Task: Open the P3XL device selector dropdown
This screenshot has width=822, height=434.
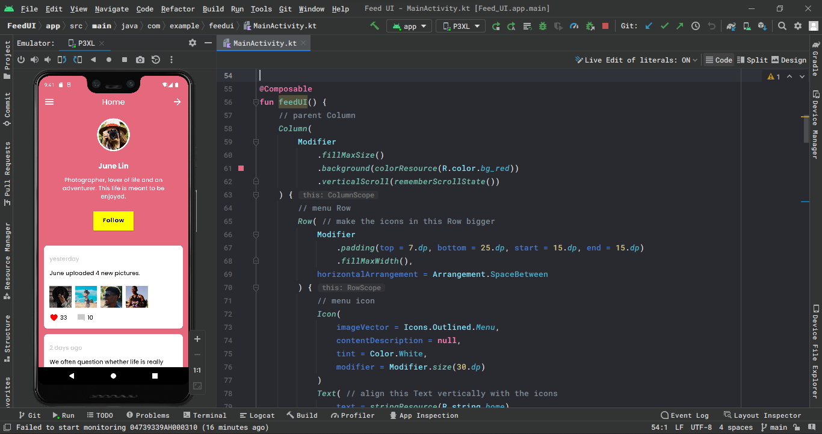Action: 460,26
